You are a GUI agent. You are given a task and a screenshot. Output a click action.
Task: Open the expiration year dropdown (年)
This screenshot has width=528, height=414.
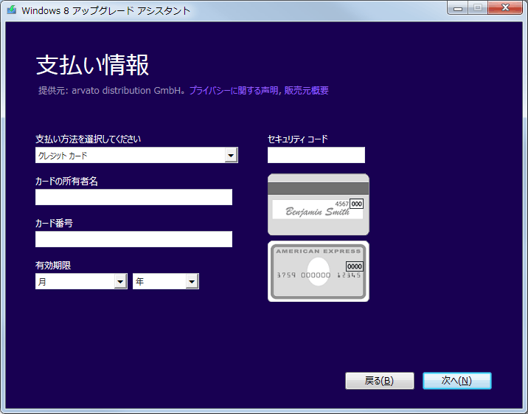166,281
